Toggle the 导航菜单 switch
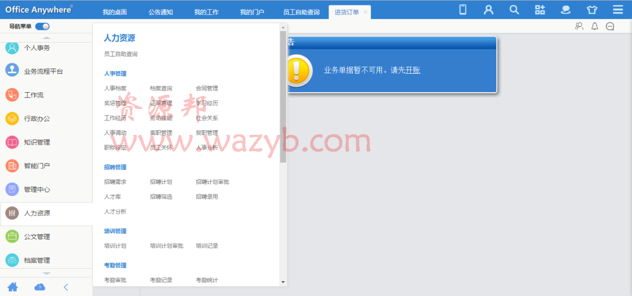Image resolution: width=632 pixels, height=296 pixels. 42,26
